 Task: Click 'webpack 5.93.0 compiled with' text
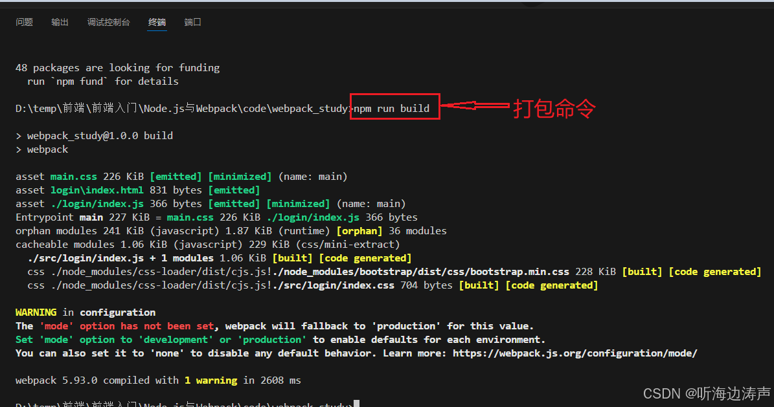(97, 380)
